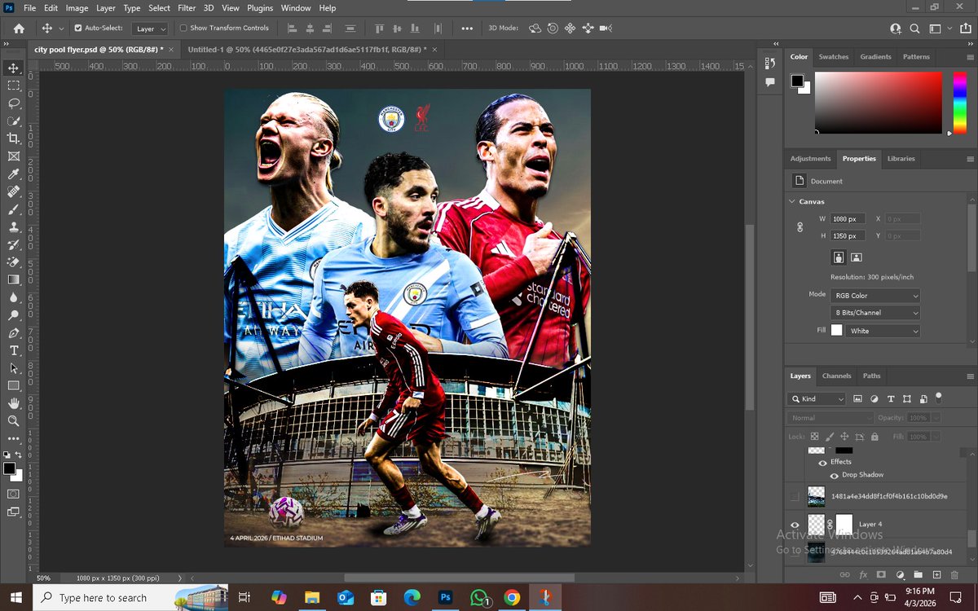The image size is (978, 611).
Task: Select the Brush tool
Action: coord(14,209)
